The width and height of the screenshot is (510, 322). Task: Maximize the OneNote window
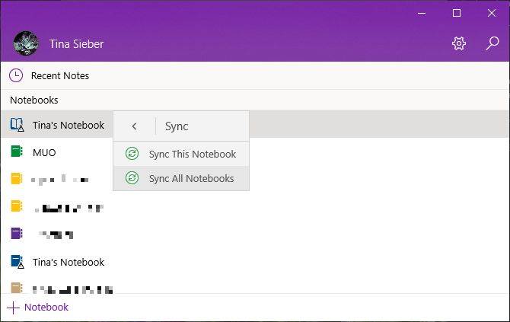[x=457, y=13]
